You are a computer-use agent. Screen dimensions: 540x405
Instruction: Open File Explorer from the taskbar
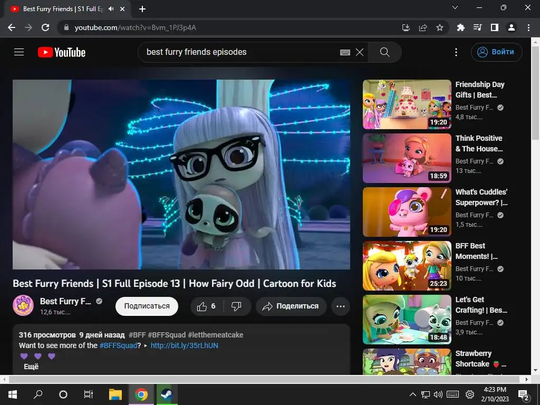(x=115, y=394)
